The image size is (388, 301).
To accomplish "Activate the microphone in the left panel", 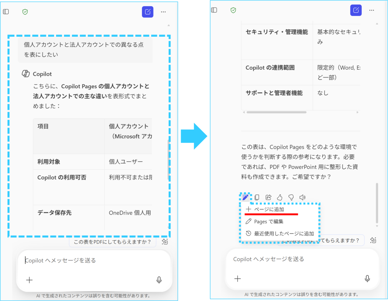I will coord(159,280).
